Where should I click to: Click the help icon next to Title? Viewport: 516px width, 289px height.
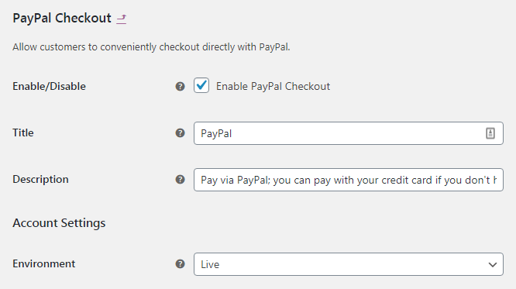[x=180, y=133]
